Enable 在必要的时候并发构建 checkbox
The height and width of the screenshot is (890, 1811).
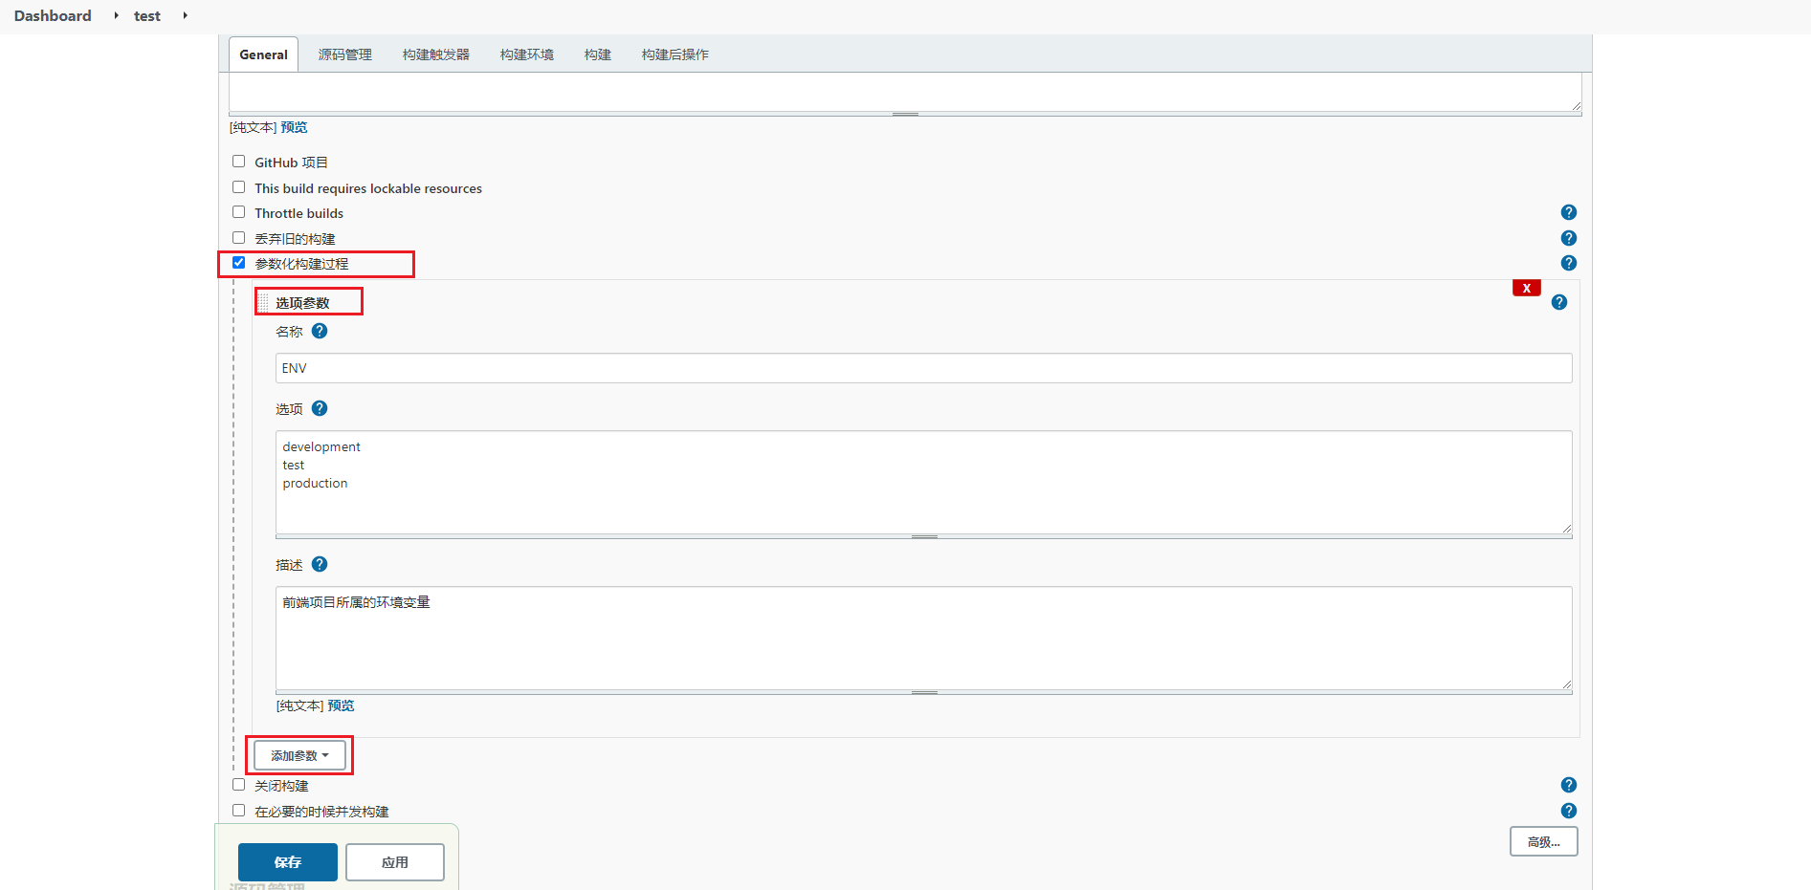pyautogui.click(x=239, y=811)
